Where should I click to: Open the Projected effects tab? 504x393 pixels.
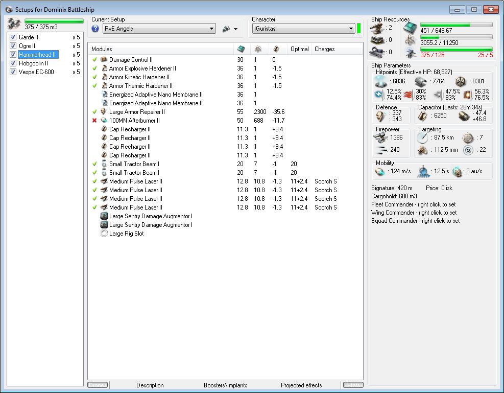(x=301, y=385)
